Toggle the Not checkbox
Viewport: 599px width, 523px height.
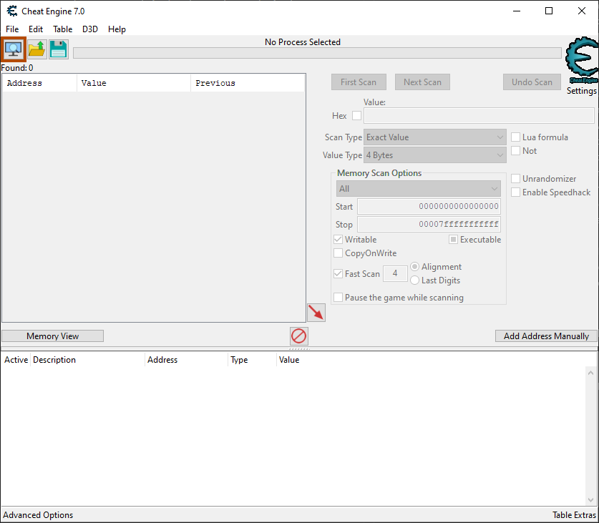click(515, 150)
